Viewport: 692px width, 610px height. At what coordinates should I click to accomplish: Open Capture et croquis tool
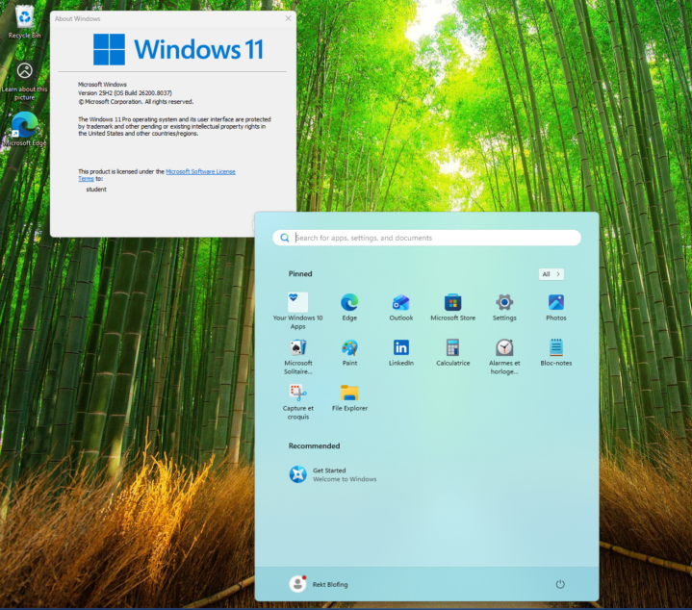[x=298, y=401]
